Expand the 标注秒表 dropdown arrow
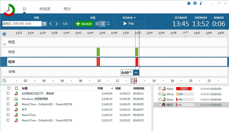This screenshot has height=131, width=229. [x=134, y=18]
